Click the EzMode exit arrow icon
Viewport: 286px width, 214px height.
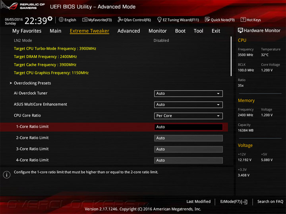pos(244,202)
